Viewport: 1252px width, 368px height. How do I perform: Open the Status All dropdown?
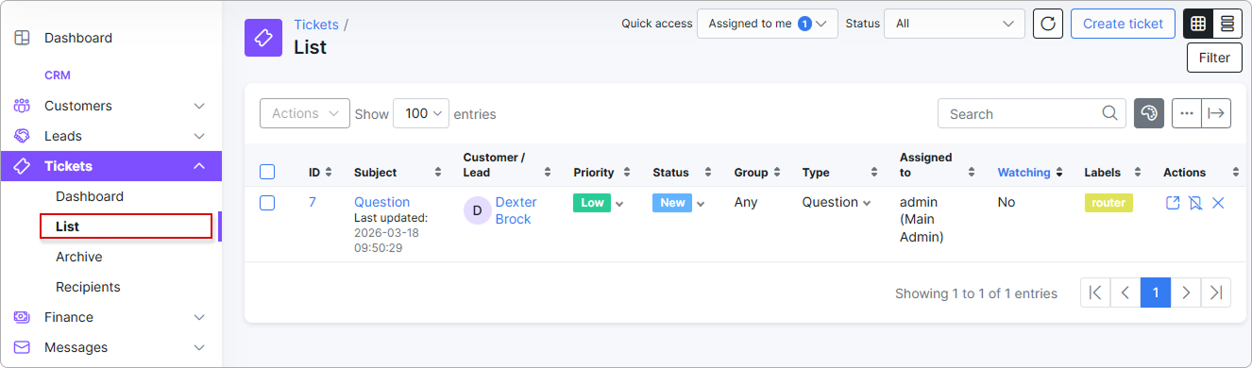955,24
